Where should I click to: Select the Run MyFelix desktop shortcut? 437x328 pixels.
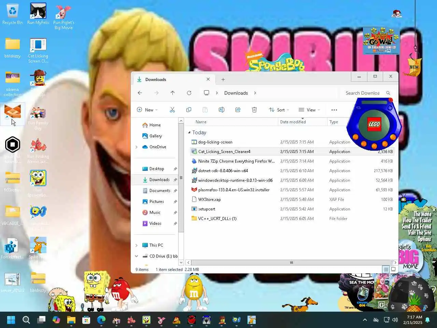(38, 15)
